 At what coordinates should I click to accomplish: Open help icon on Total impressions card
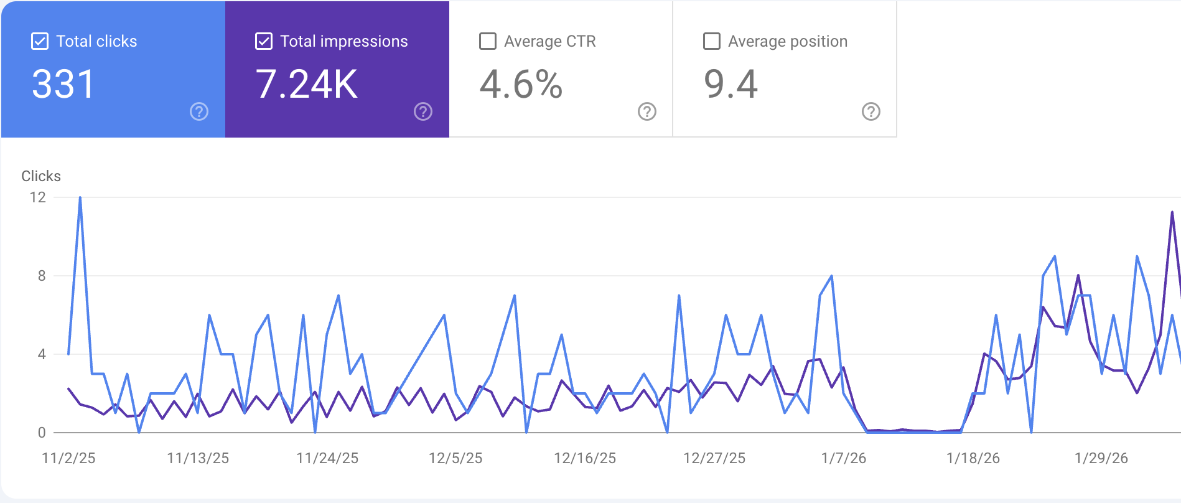coord(423,111)
